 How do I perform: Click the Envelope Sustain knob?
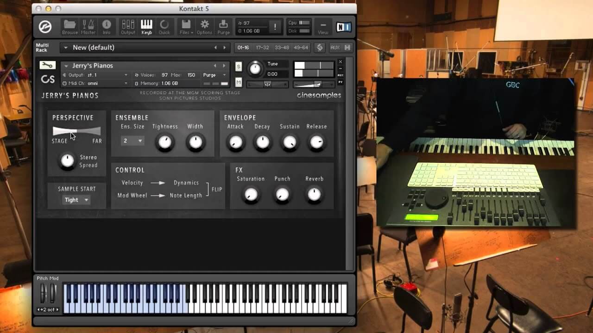(x=290, y=142)
